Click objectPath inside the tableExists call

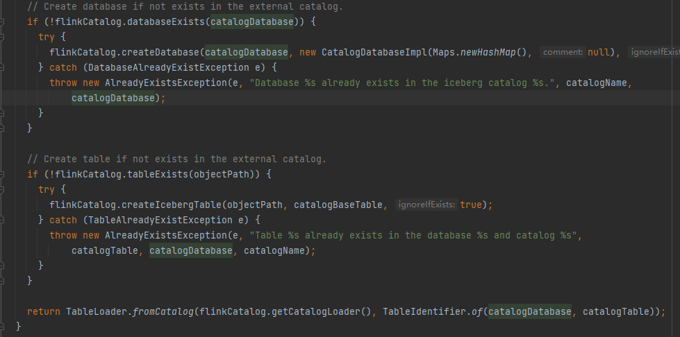[x=222, y=174]
